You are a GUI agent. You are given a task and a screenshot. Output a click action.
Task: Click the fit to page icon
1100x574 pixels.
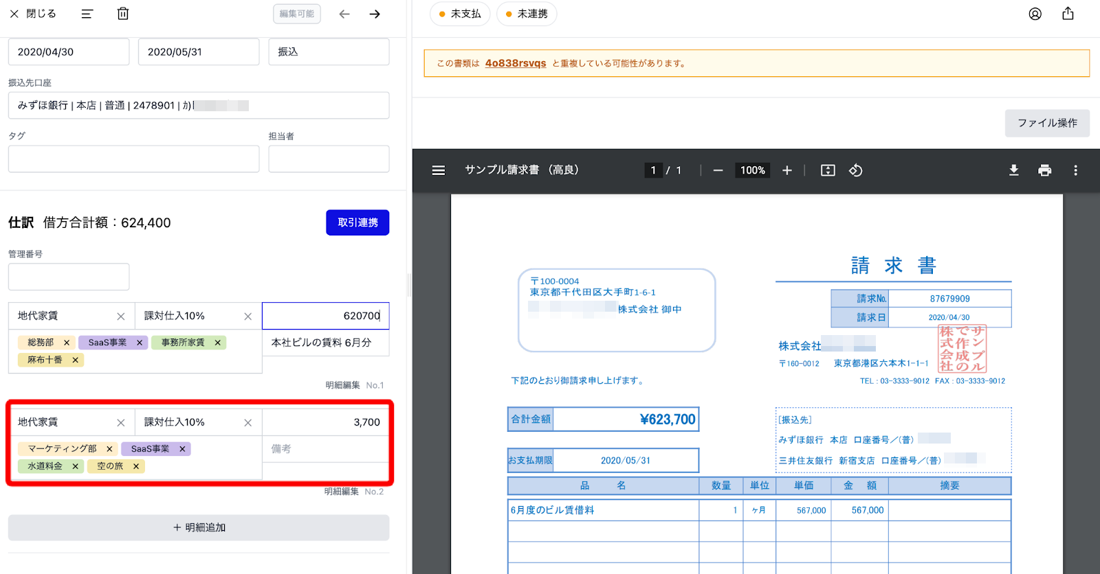pos(828,170)
